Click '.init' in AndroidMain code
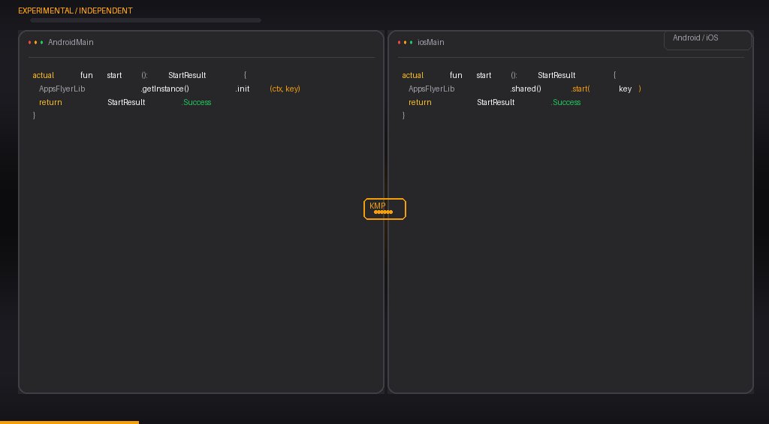This screenshot has height=424, width=769. (x=243, y=89)
